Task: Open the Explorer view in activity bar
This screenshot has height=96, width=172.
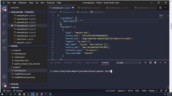Action: tap(4, 9)
